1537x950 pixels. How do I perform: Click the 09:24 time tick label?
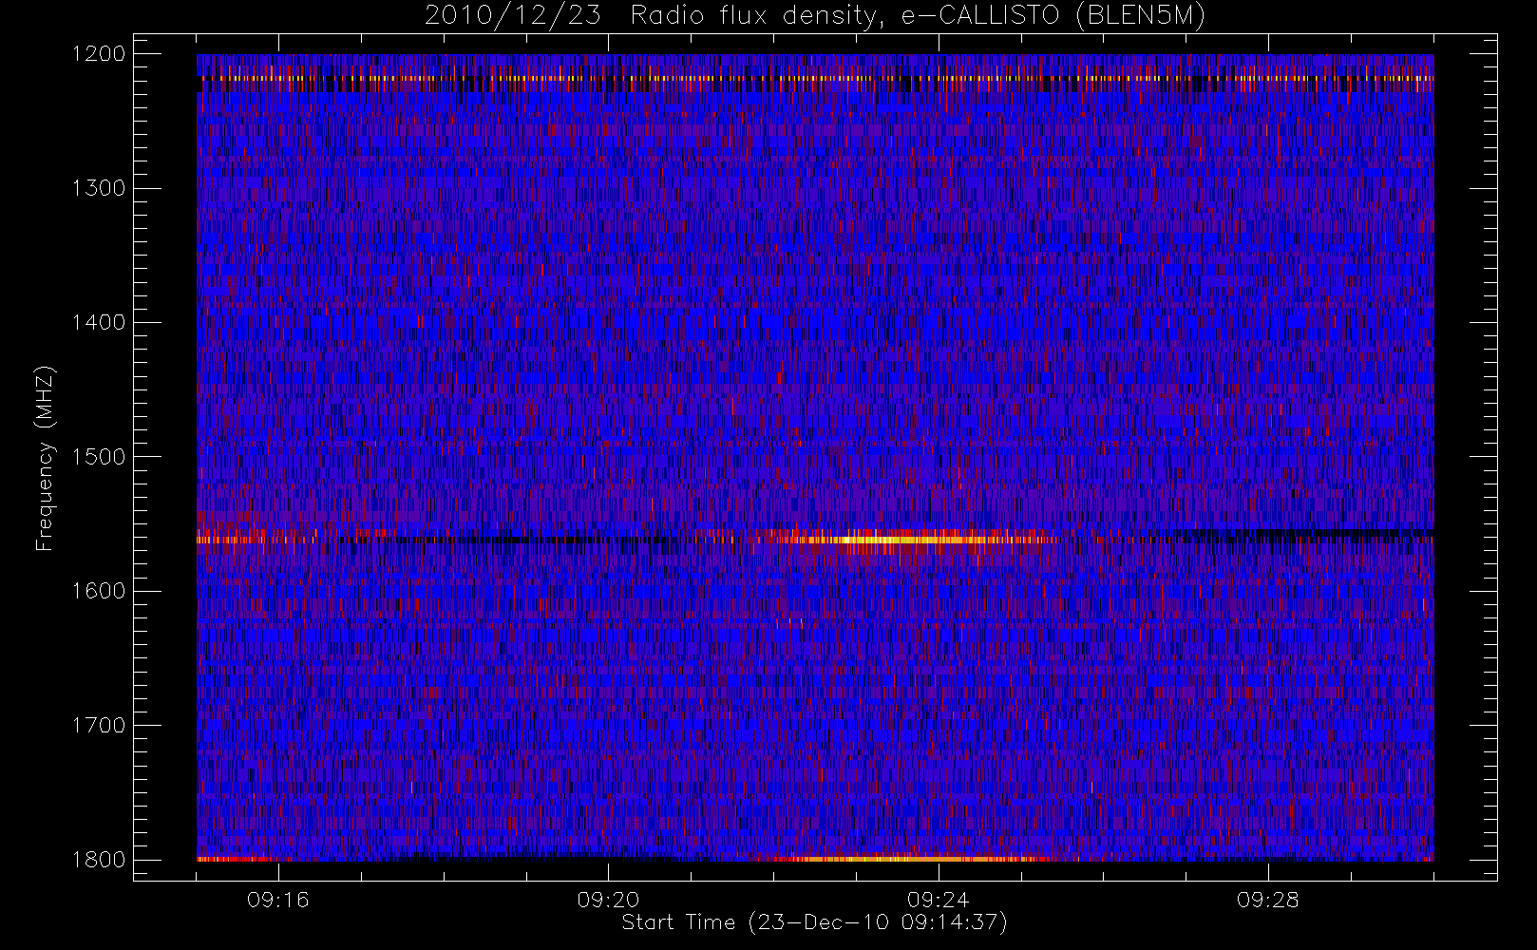[x=938, y=900]
